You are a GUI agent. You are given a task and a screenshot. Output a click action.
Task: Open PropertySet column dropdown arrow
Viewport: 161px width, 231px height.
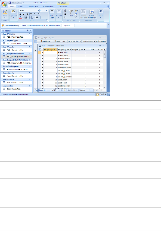pyautogui.click(x=85, y=49)
